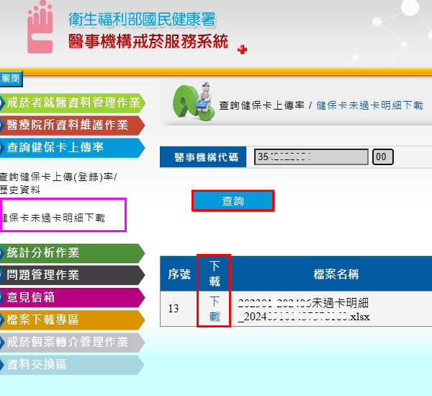Click the 醫事機構代碼 input field
The width and height of the screenshot is (432, 396).
(x=311, y=157)
